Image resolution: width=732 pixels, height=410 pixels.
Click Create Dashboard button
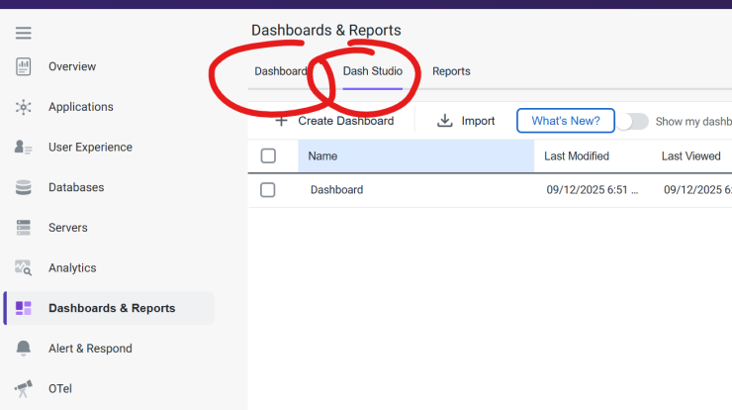[334, 121]
